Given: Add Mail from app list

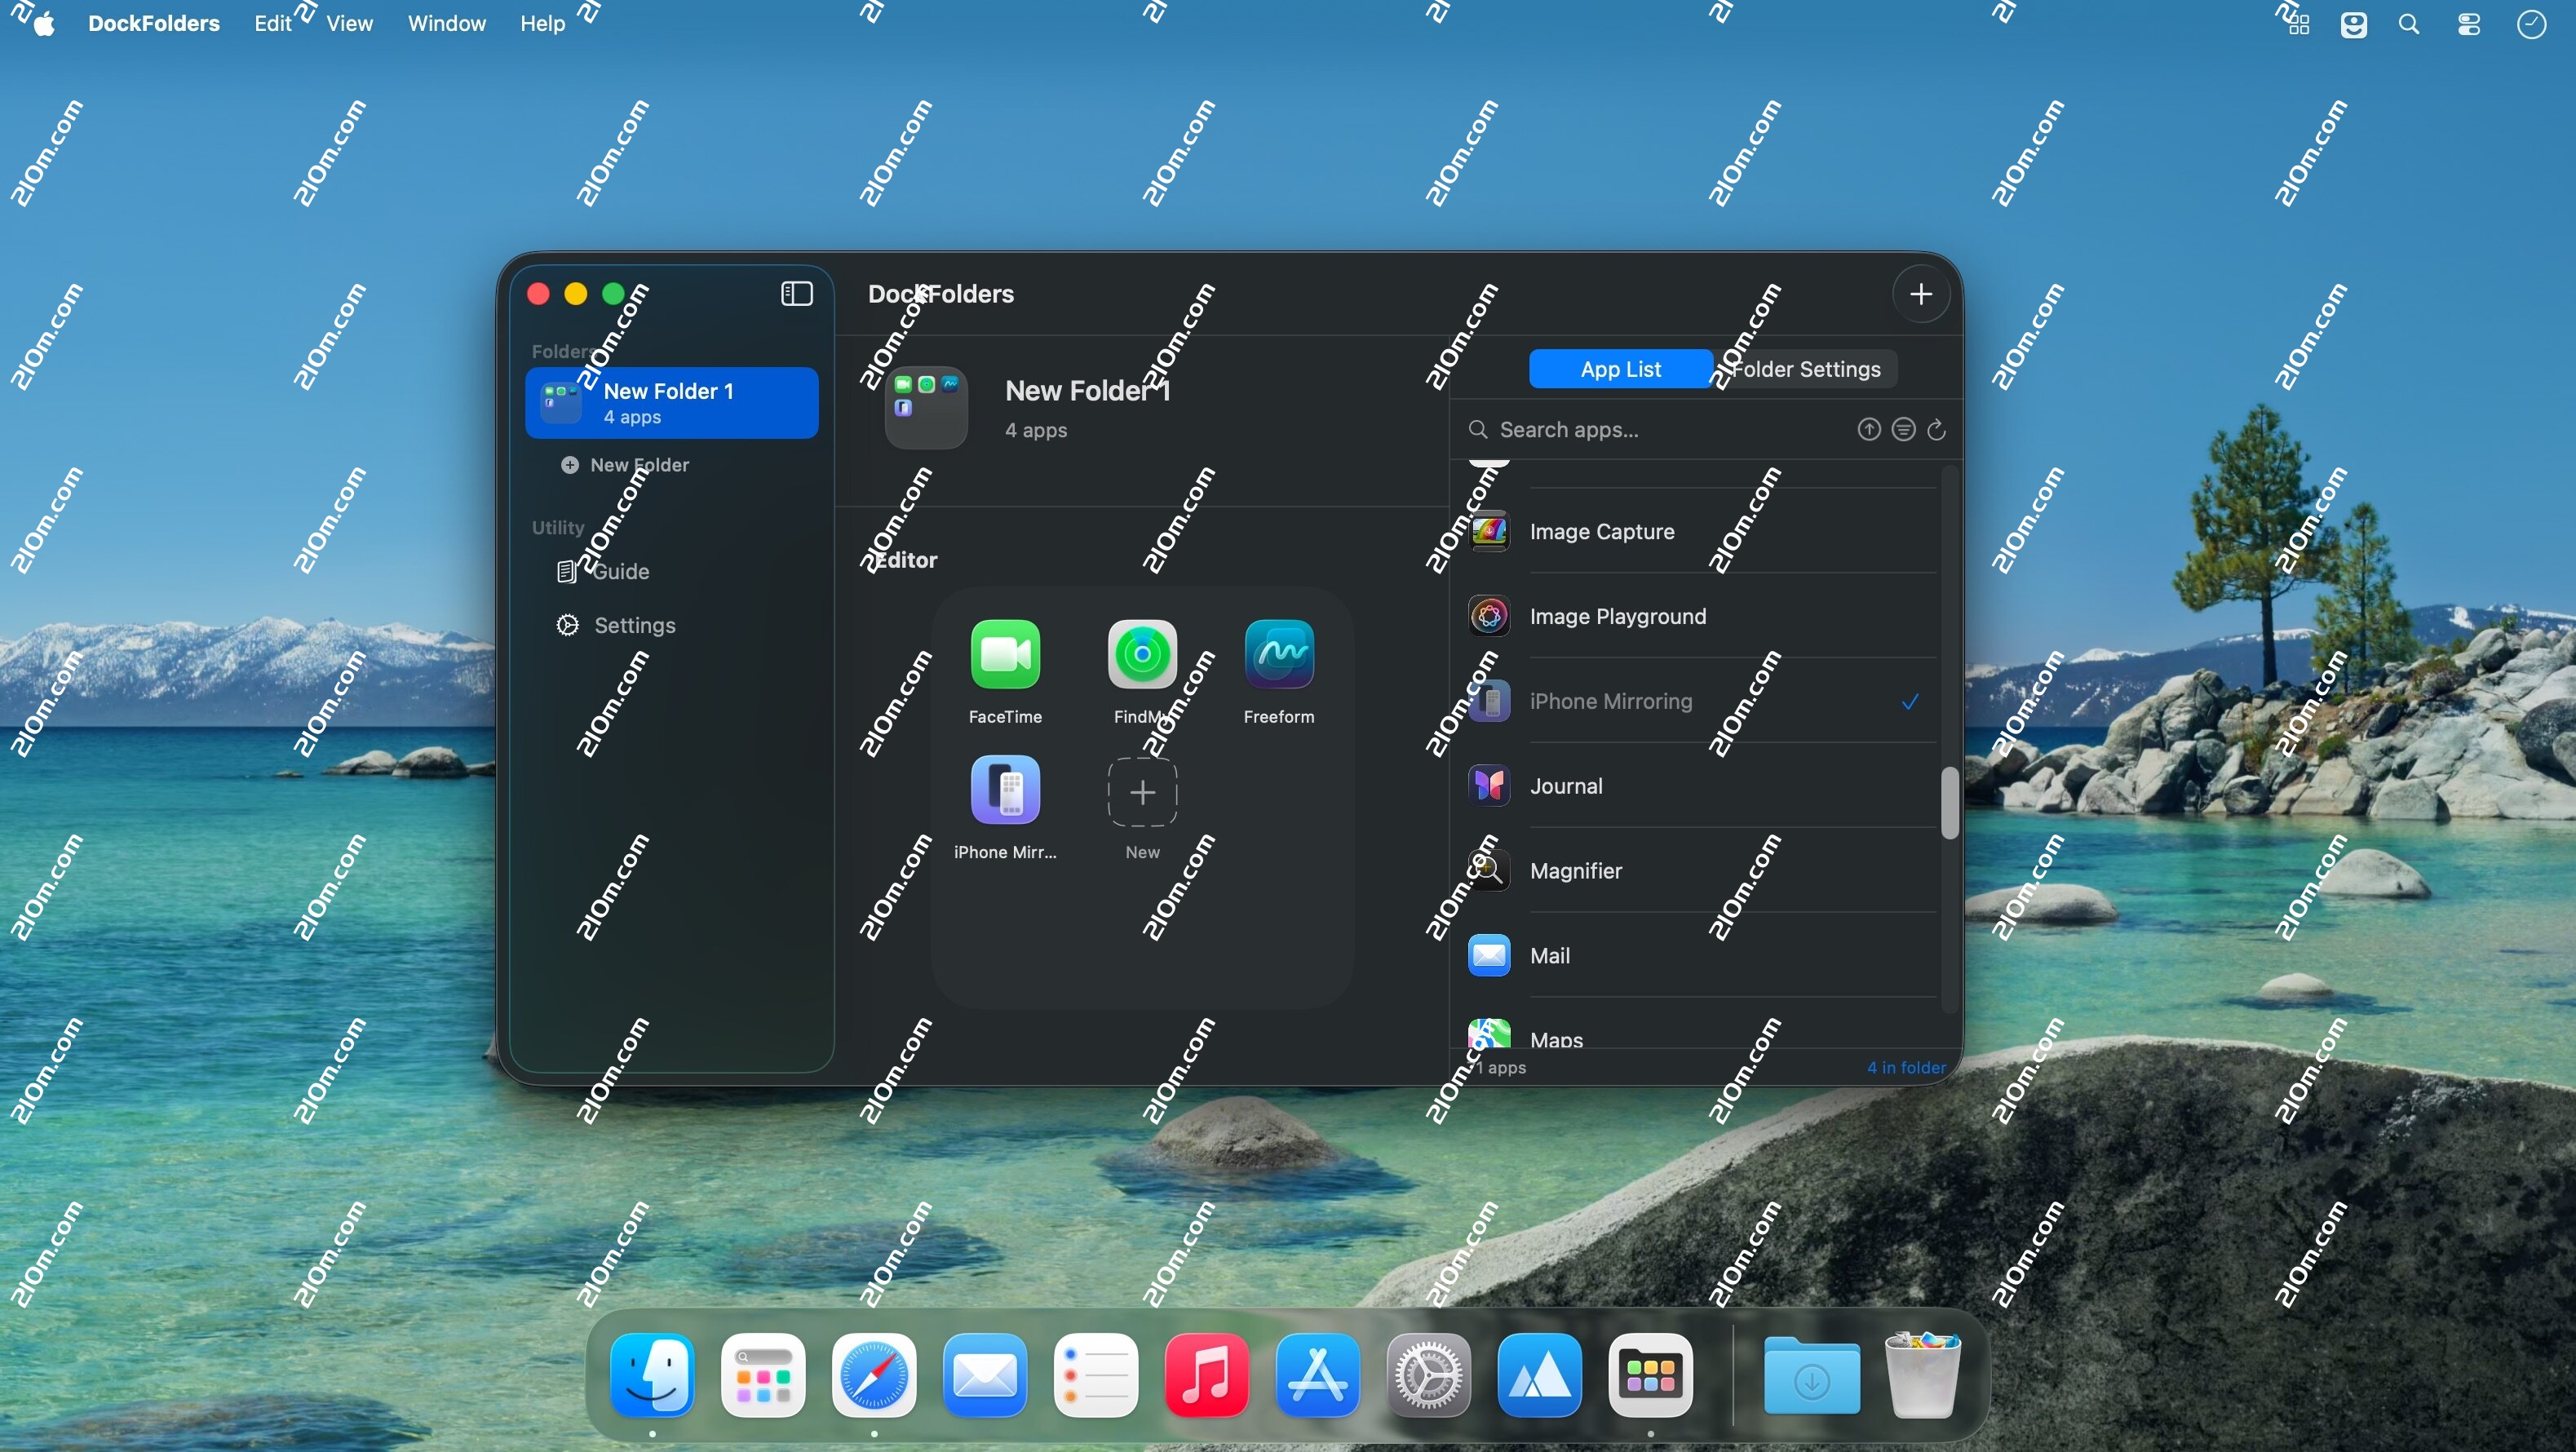Looking at the screenshot, I should click(x=1700, y=956).
